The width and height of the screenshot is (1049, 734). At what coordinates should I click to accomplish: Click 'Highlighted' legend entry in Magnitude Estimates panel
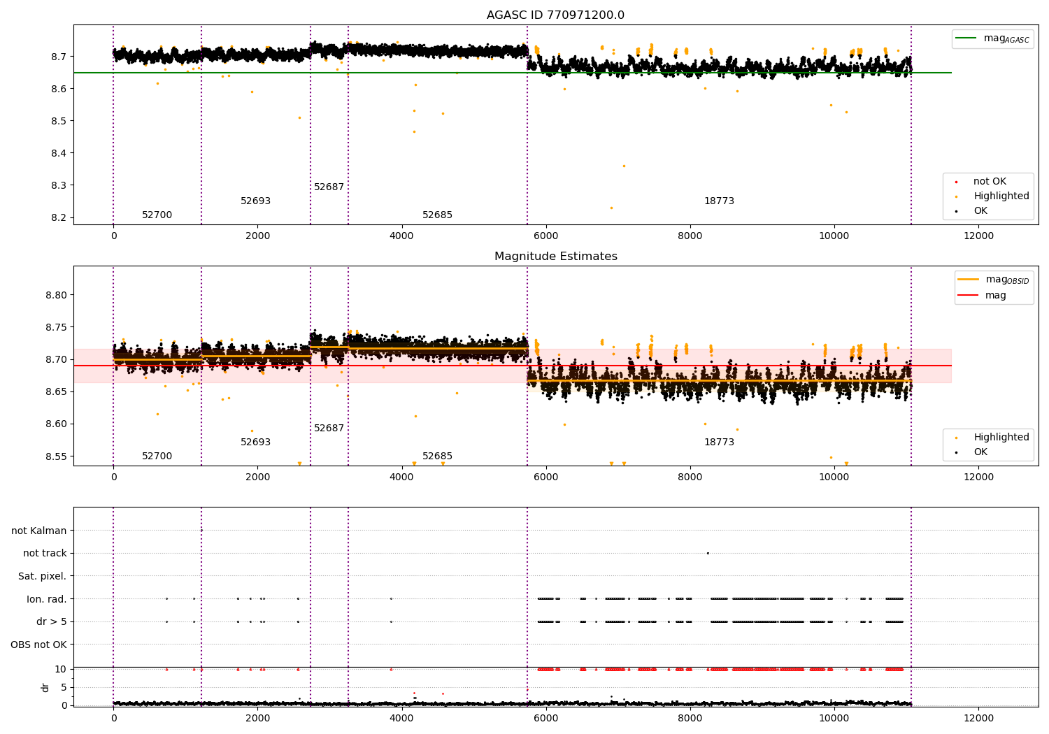992,438
